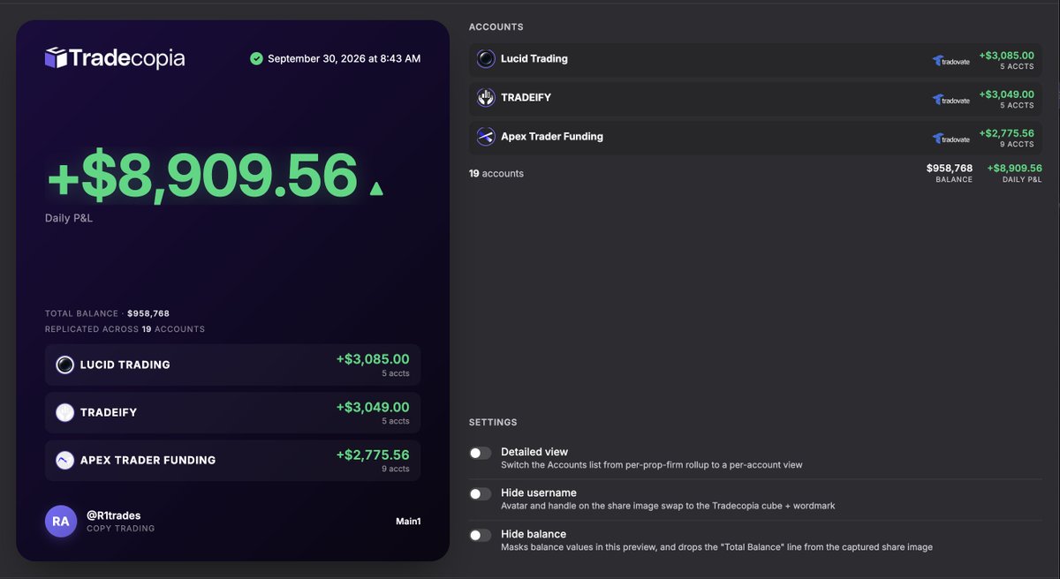Click the Apex Trader Funding icon in share card
This screenshot has height=579, width=1060.
(x=64, y=460)
